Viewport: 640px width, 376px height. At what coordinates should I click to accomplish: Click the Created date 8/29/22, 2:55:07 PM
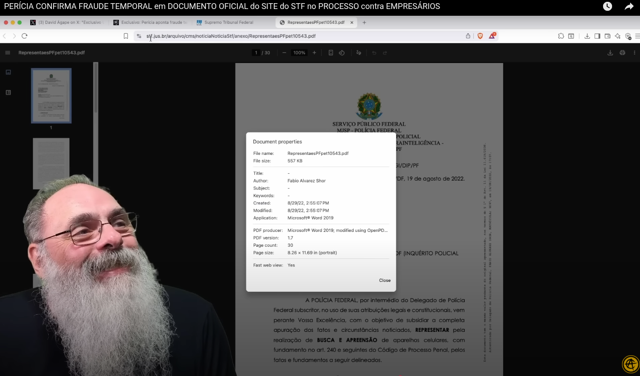(x=308, y=203)
